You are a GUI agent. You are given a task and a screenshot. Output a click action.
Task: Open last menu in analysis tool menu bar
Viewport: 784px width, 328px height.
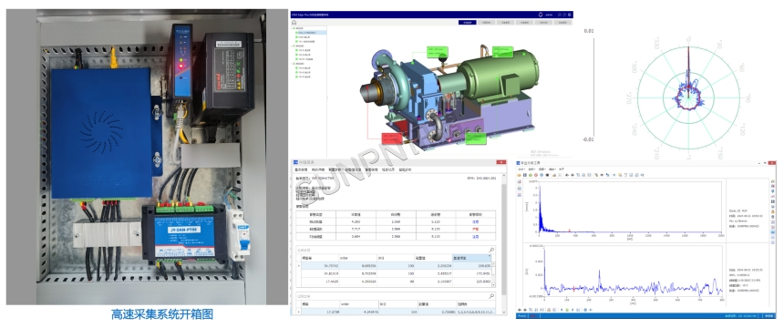point(562,169)
